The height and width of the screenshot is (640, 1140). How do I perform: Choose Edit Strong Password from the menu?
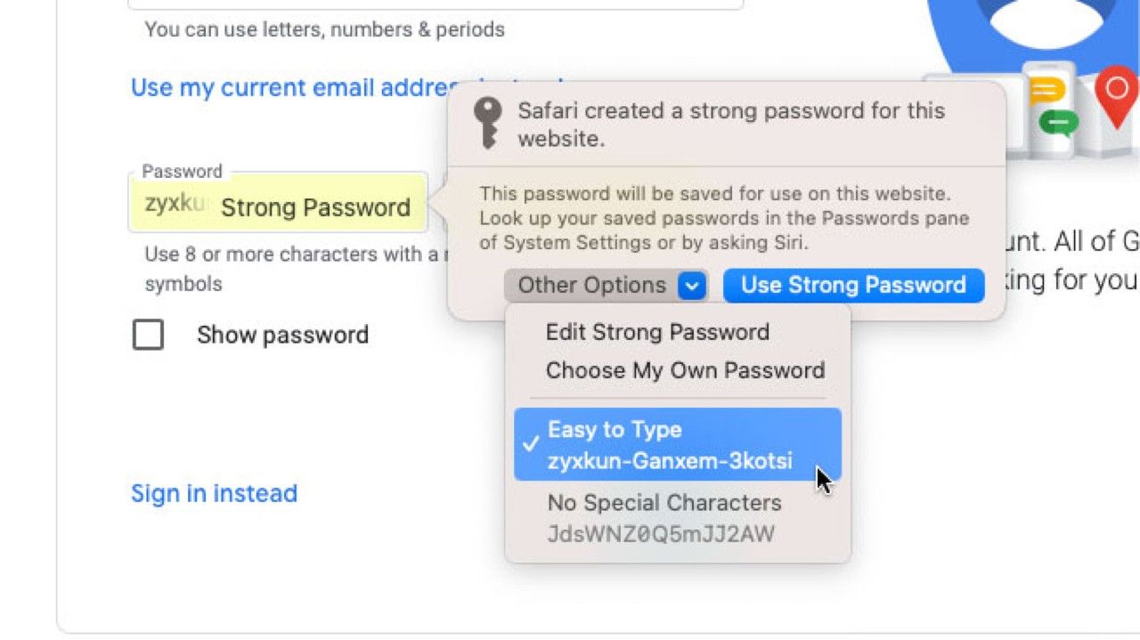(x=657, y=332)
